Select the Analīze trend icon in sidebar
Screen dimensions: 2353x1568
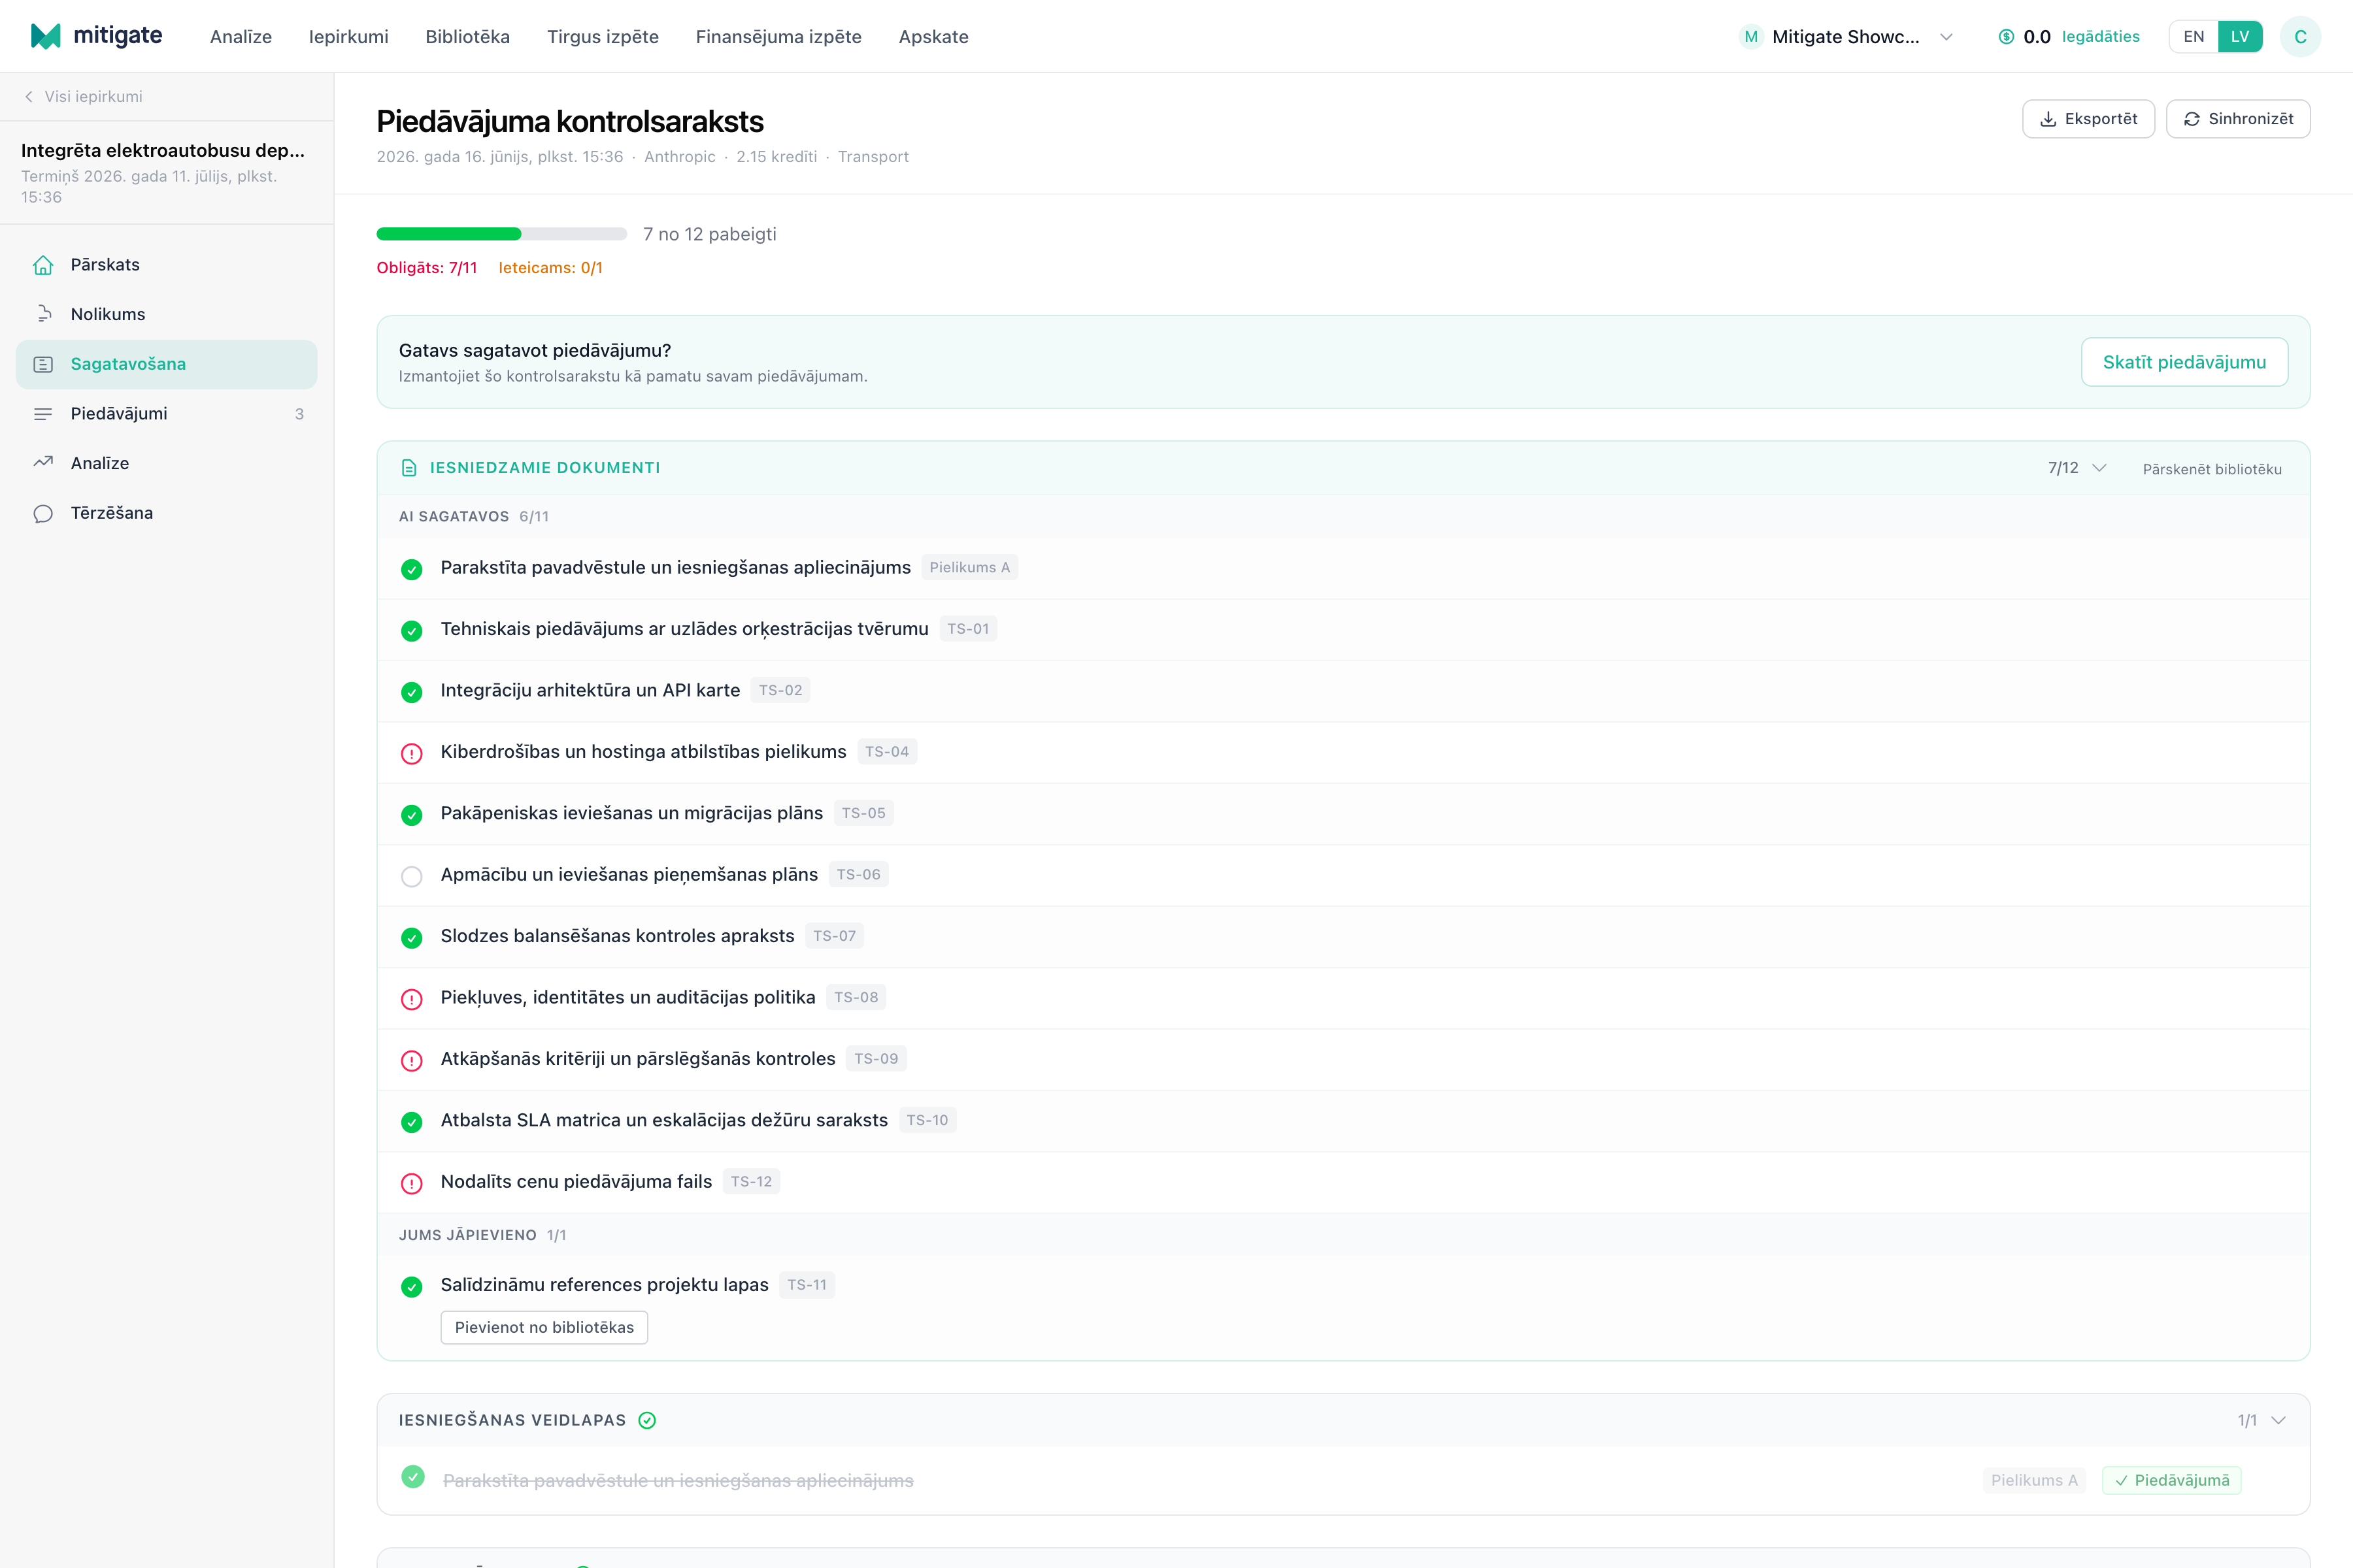tap(43, 463)
